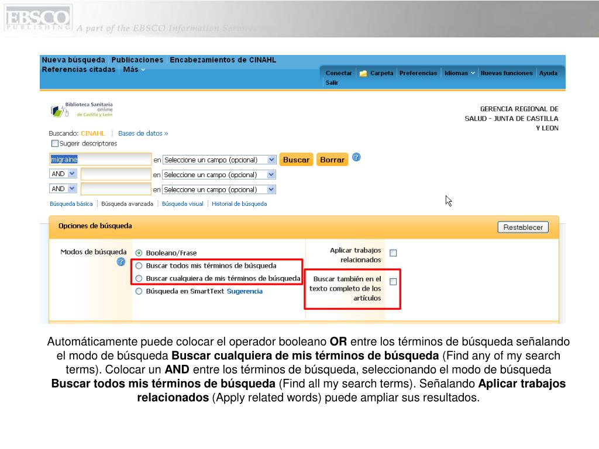Click the search box containing migraine
This screenshot has height=449, width=599.
[x=101, y=159]
